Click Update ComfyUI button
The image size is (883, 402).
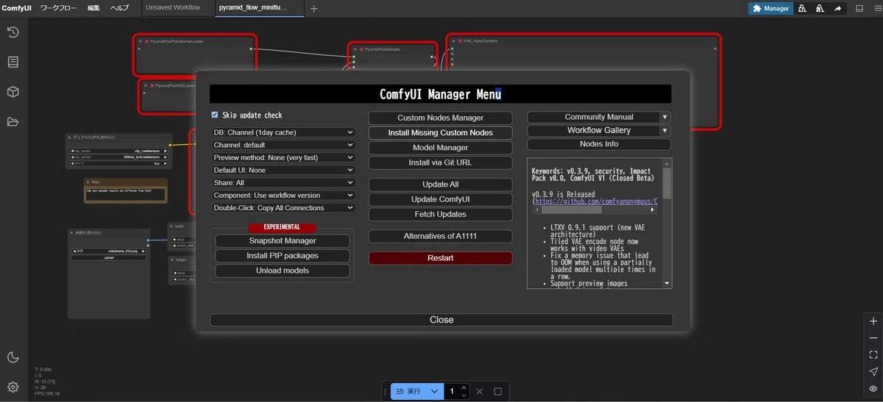[x=440, y=199]
